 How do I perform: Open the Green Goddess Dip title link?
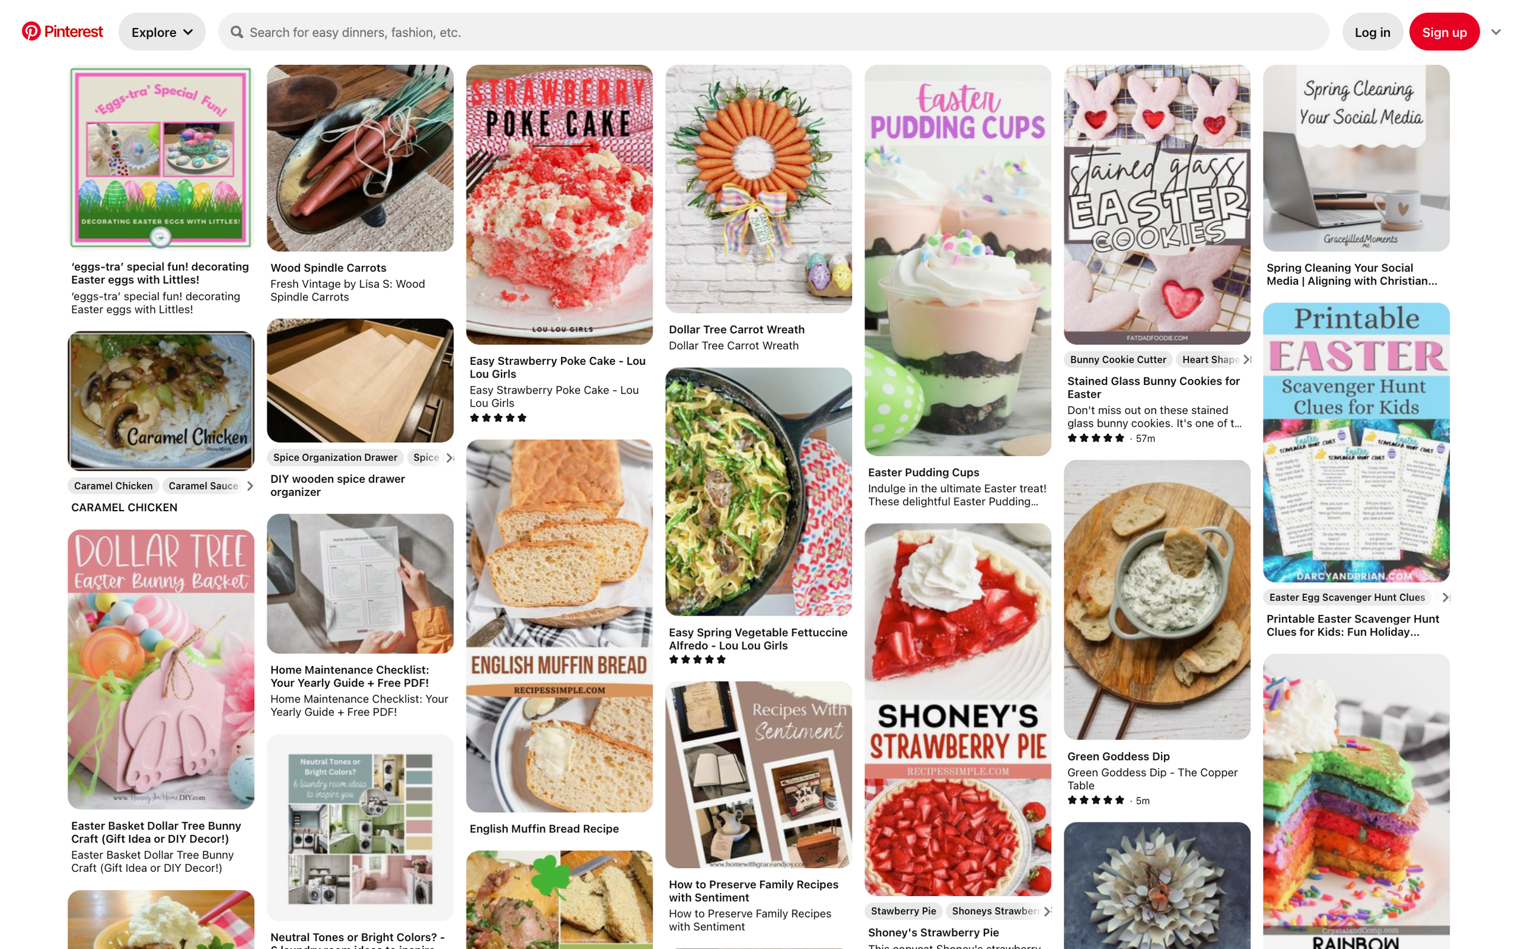click(1118, 757)
